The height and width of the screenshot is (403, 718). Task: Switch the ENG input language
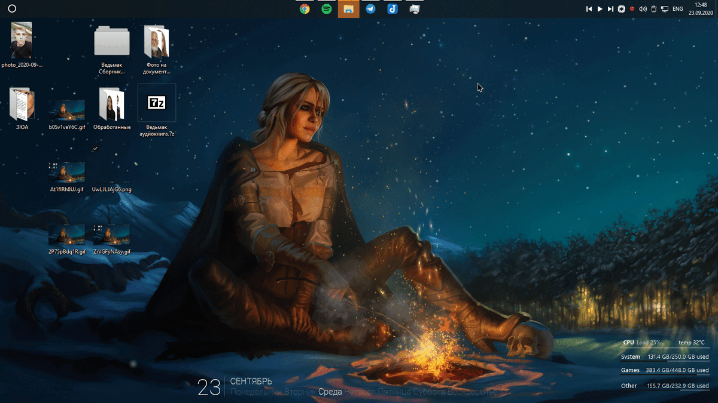[x=678, y=9]
